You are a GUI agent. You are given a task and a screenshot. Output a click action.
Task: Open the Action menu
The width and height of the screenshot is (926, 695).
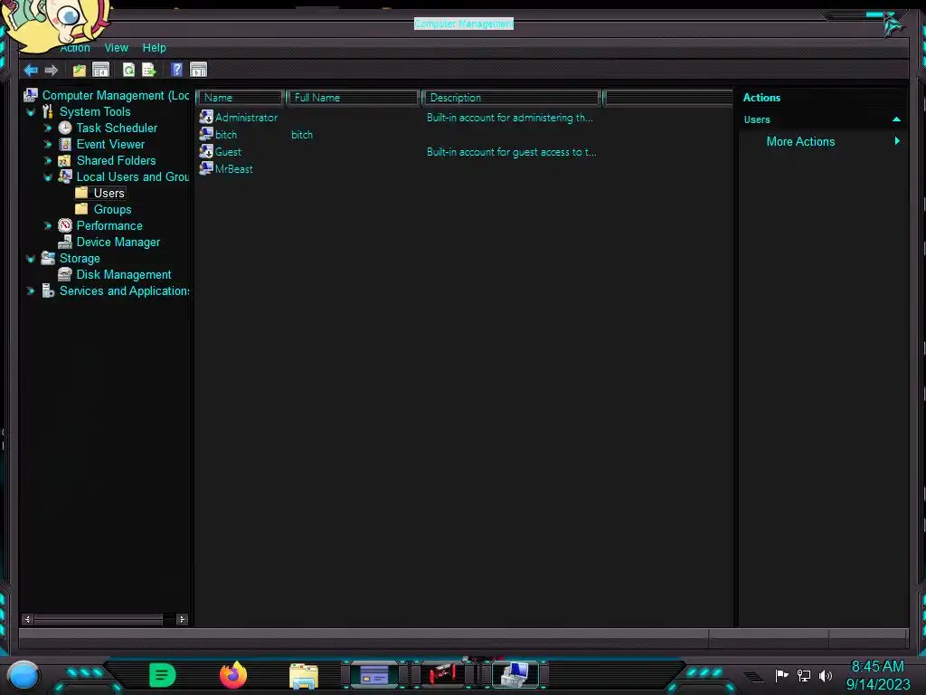coord(75,48)
